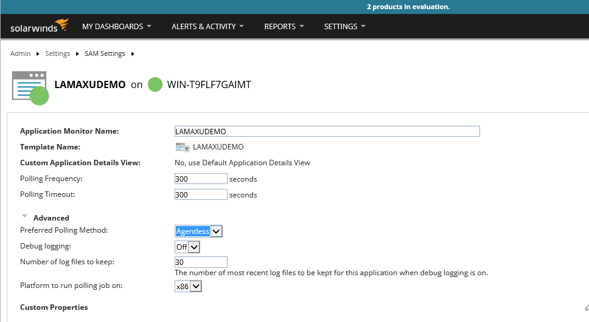This screenshot has width=589, height=322.
Task: Open the My Dashboards menu
Action: pos(116,27)
